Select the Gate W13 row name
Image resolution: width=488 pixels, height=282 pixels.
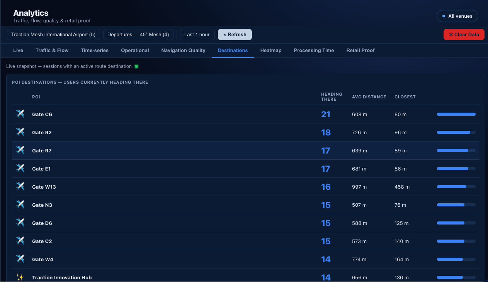point(44,187)
